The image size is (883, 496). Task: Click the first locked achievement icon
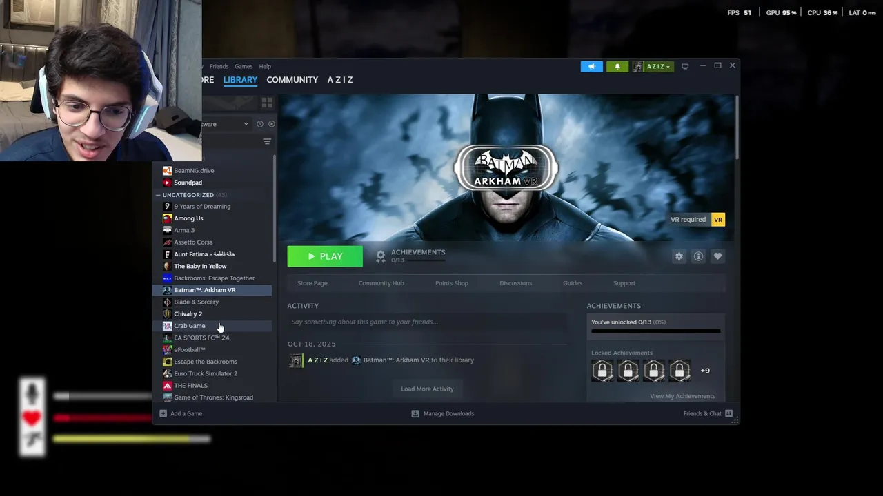click(602, 371)
